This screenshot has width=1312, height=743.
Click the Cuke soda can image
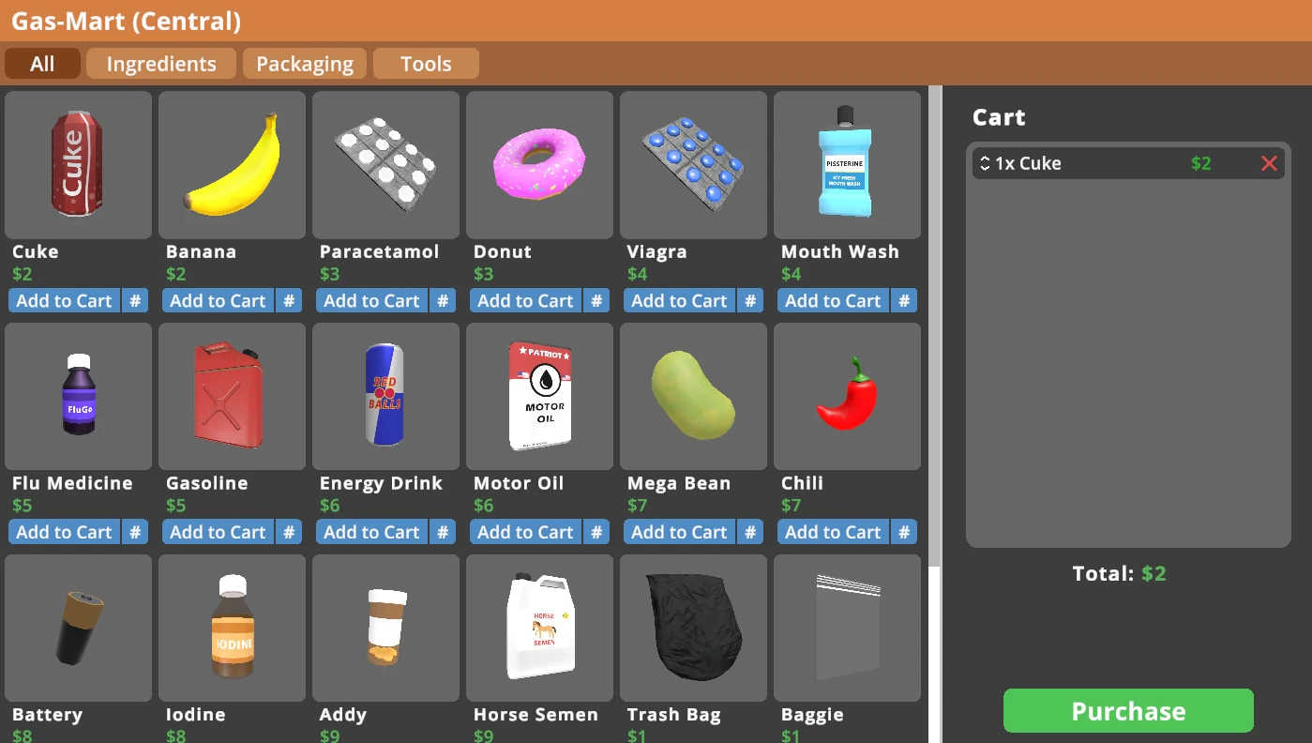(x=78, y=165)
